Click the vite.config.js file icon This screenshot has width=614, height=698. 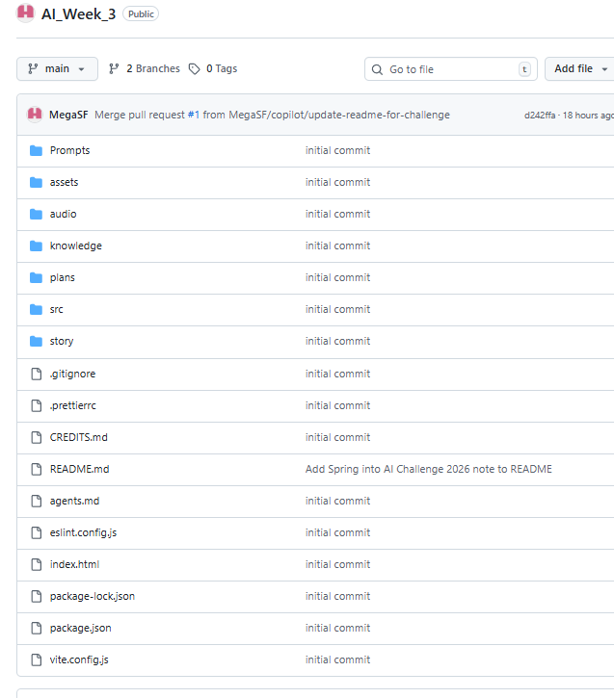pyautogui.click(x=36, y=659)
